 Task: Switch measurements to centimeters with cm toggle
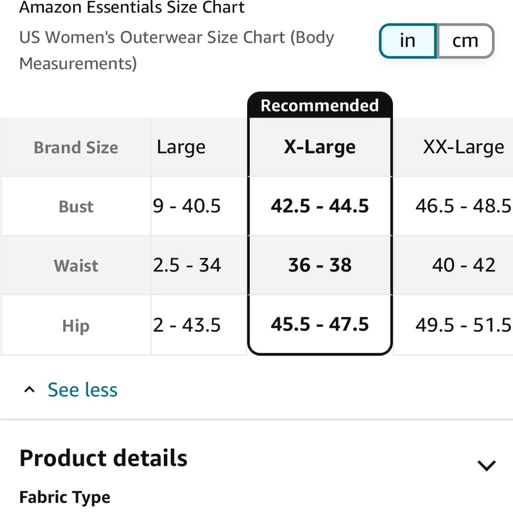click(x=465, y=41)
